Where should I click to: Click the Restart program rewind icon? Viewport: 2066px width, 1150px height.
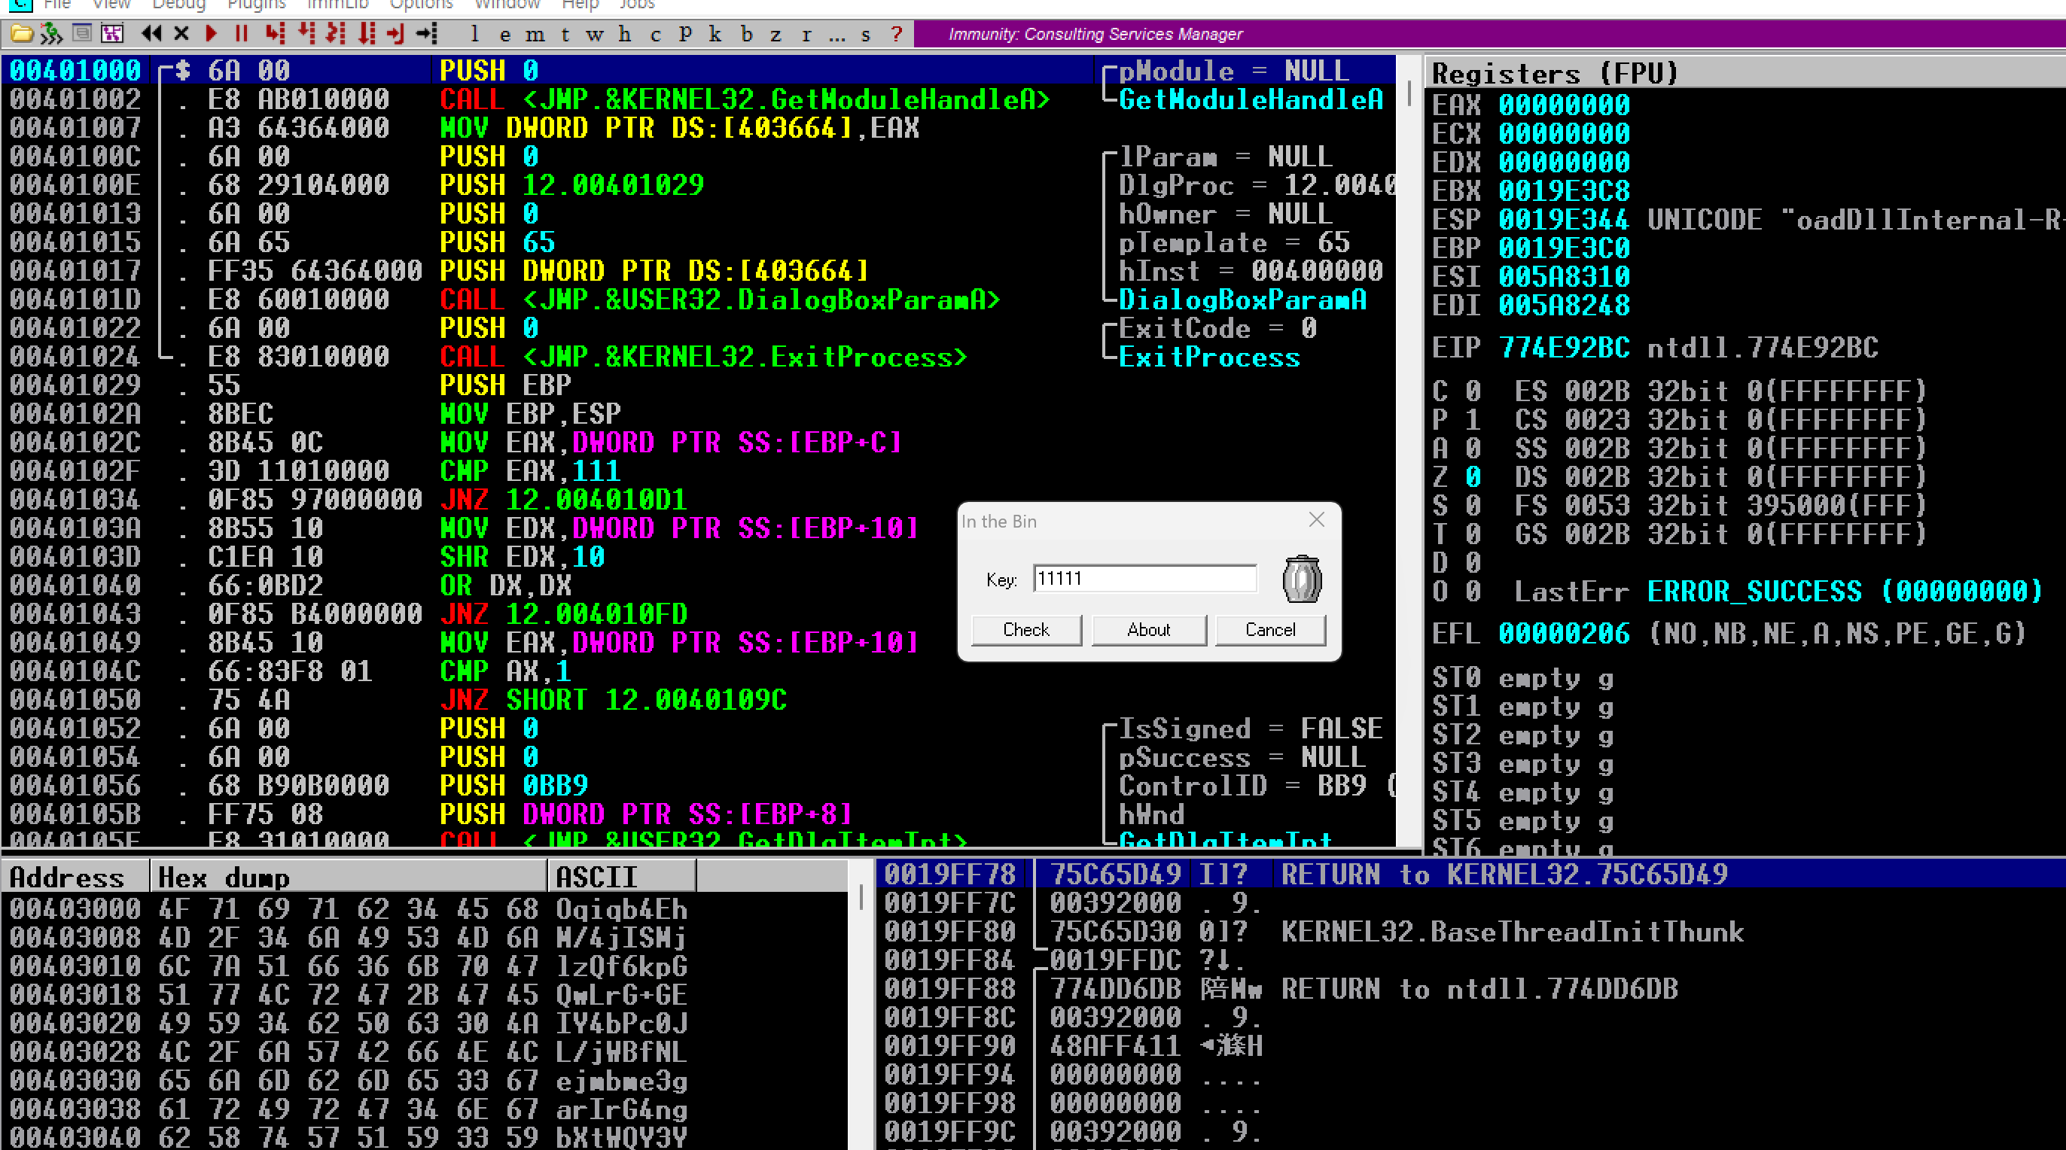click(x=151, y=34)
